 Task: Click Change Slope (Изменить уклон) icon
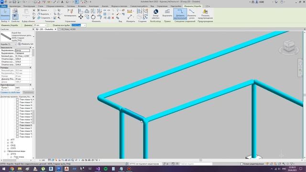pyautogui.click(x=192, y=14)
